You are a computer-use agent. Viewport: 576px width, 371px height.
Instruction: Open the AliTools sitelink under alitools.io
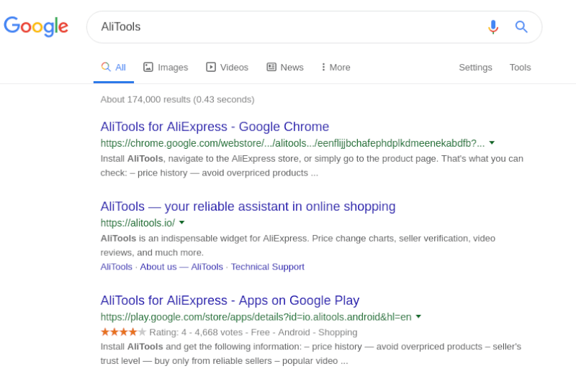[x=117, y=267]
